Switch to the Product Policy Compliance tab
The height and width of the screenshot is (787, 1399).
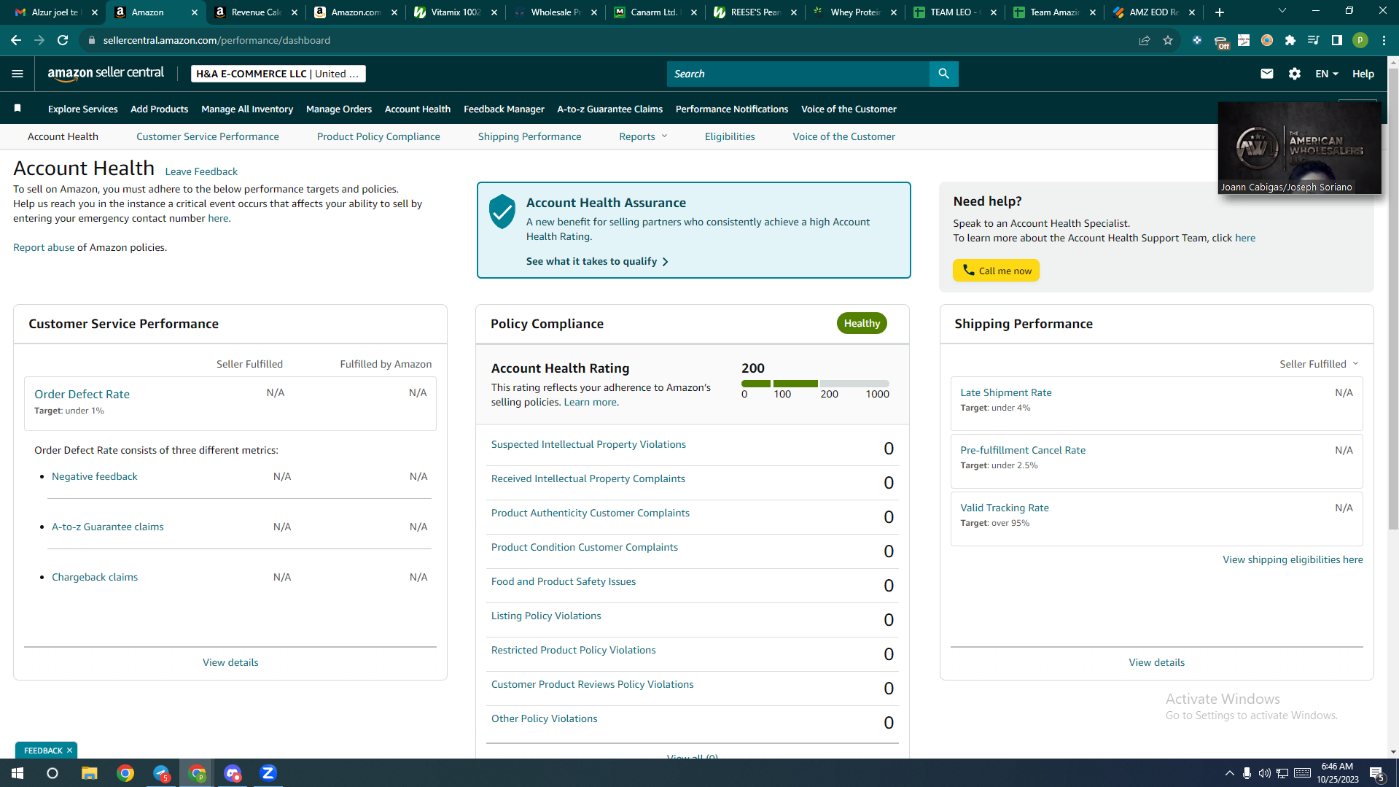pos(378,136)
